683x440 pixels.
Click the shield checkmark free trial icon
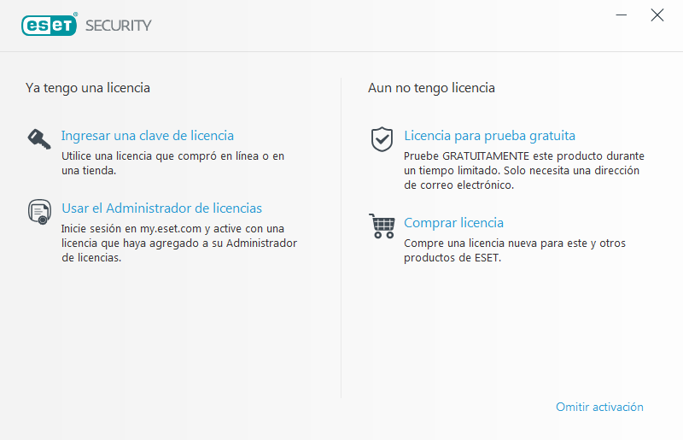click(x=382, y=139)
